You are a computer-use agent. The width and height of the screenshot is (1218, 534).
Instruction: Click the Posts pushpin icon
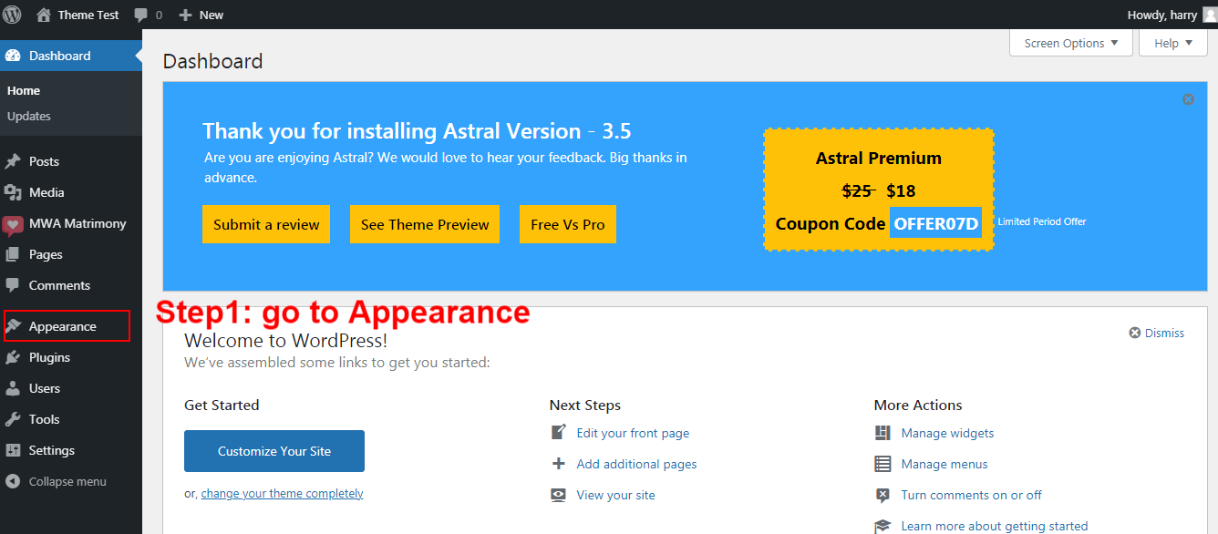pyautogui.click(x=13, y=161)
